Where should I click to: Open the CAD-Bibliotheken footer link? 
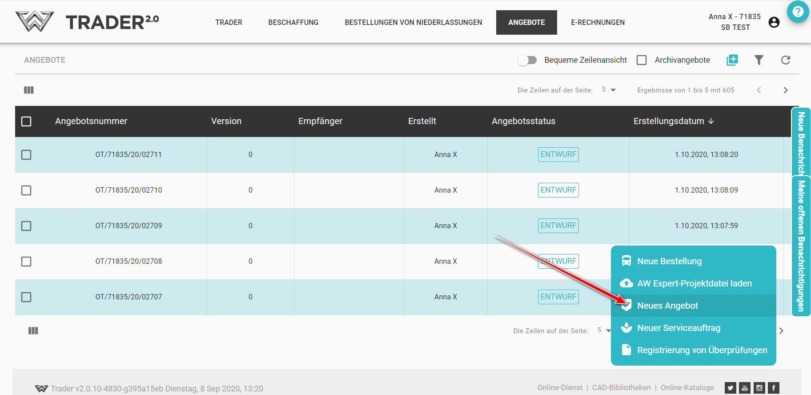(621, 388)
